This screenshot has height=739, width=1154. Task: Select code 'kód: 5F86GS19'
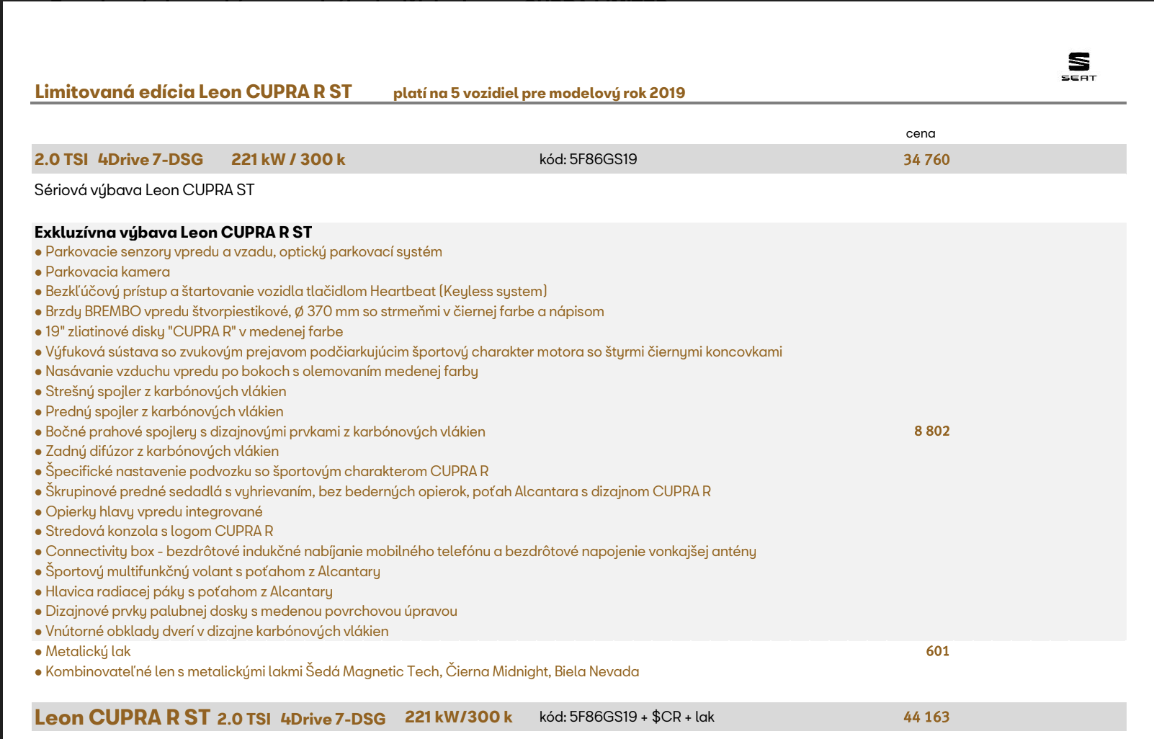click(588, 159)
